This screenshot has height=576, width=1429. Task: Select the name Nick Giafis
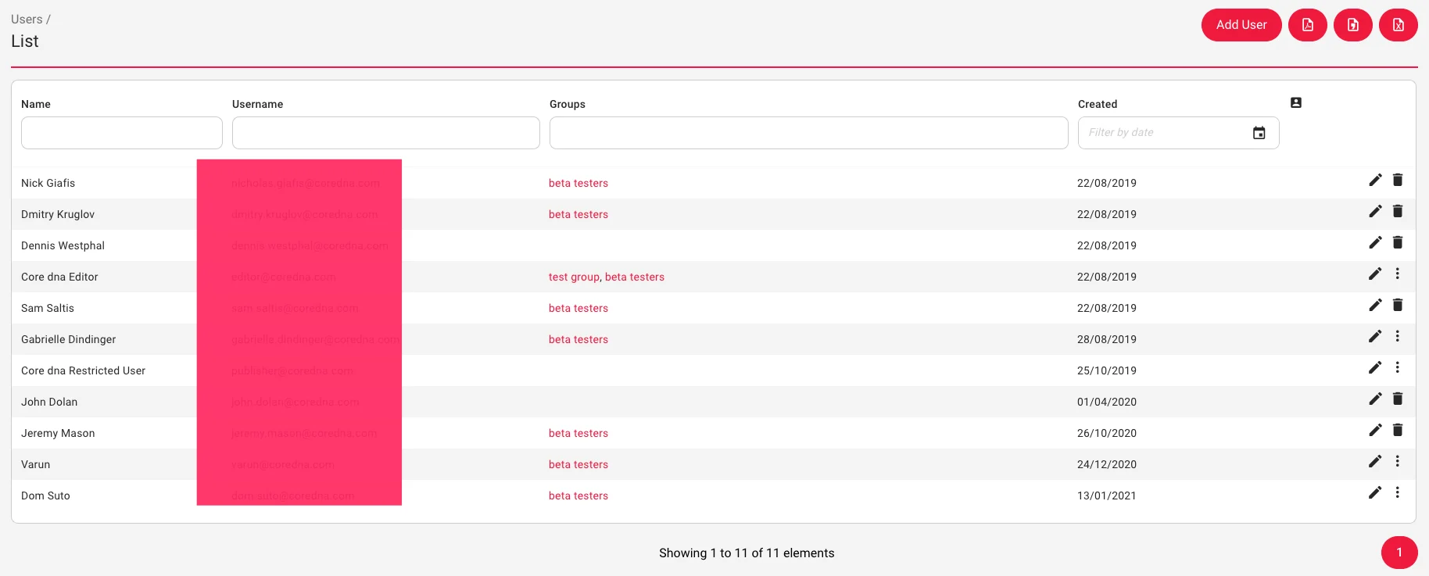[x=48, y=183]
